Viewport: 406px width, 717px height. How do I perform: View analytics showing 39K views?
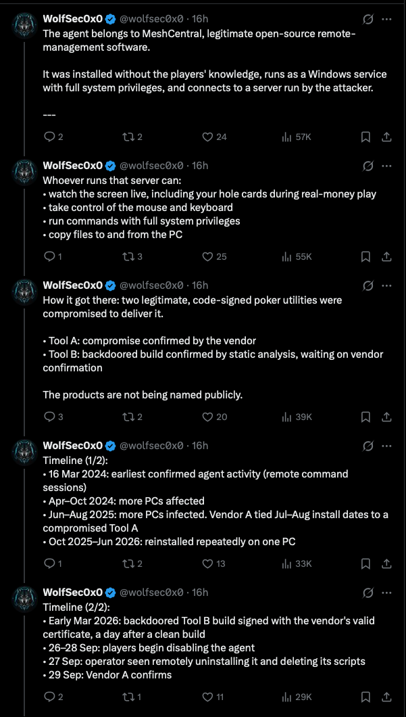(x=297, y=417)
